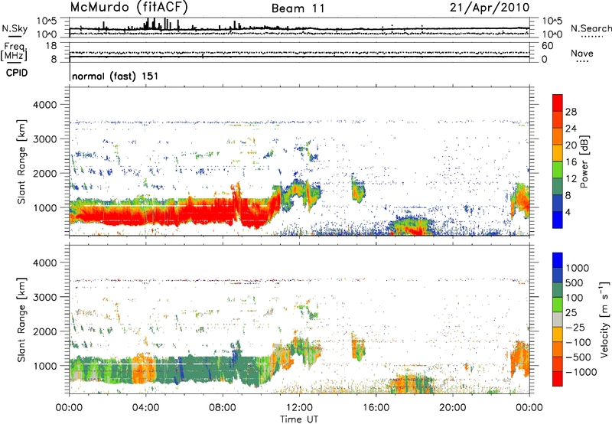Screen dimensions: 612x424
Task: Click the Velocity [m s⁻¹] colorbar title
Action: coord(604,319)
